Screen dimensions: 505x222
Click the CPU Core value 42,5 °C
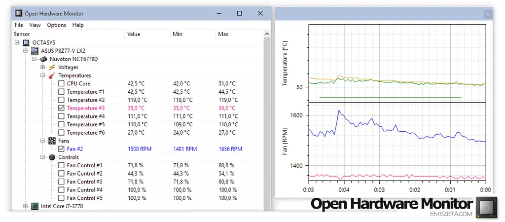click(x=136, y=83)
